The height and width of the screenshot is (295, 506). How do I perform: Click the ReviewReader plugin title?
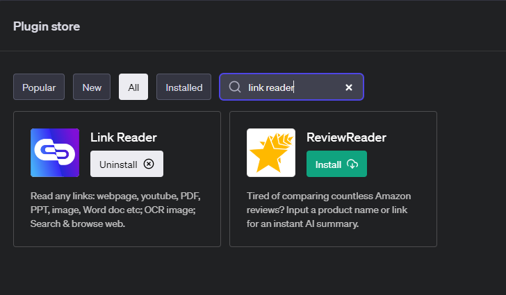click(x=346, y=137)
